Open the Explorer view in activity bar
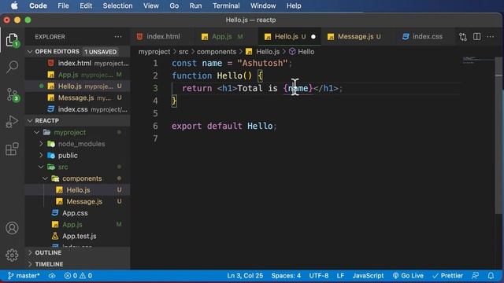 [13, 40]
